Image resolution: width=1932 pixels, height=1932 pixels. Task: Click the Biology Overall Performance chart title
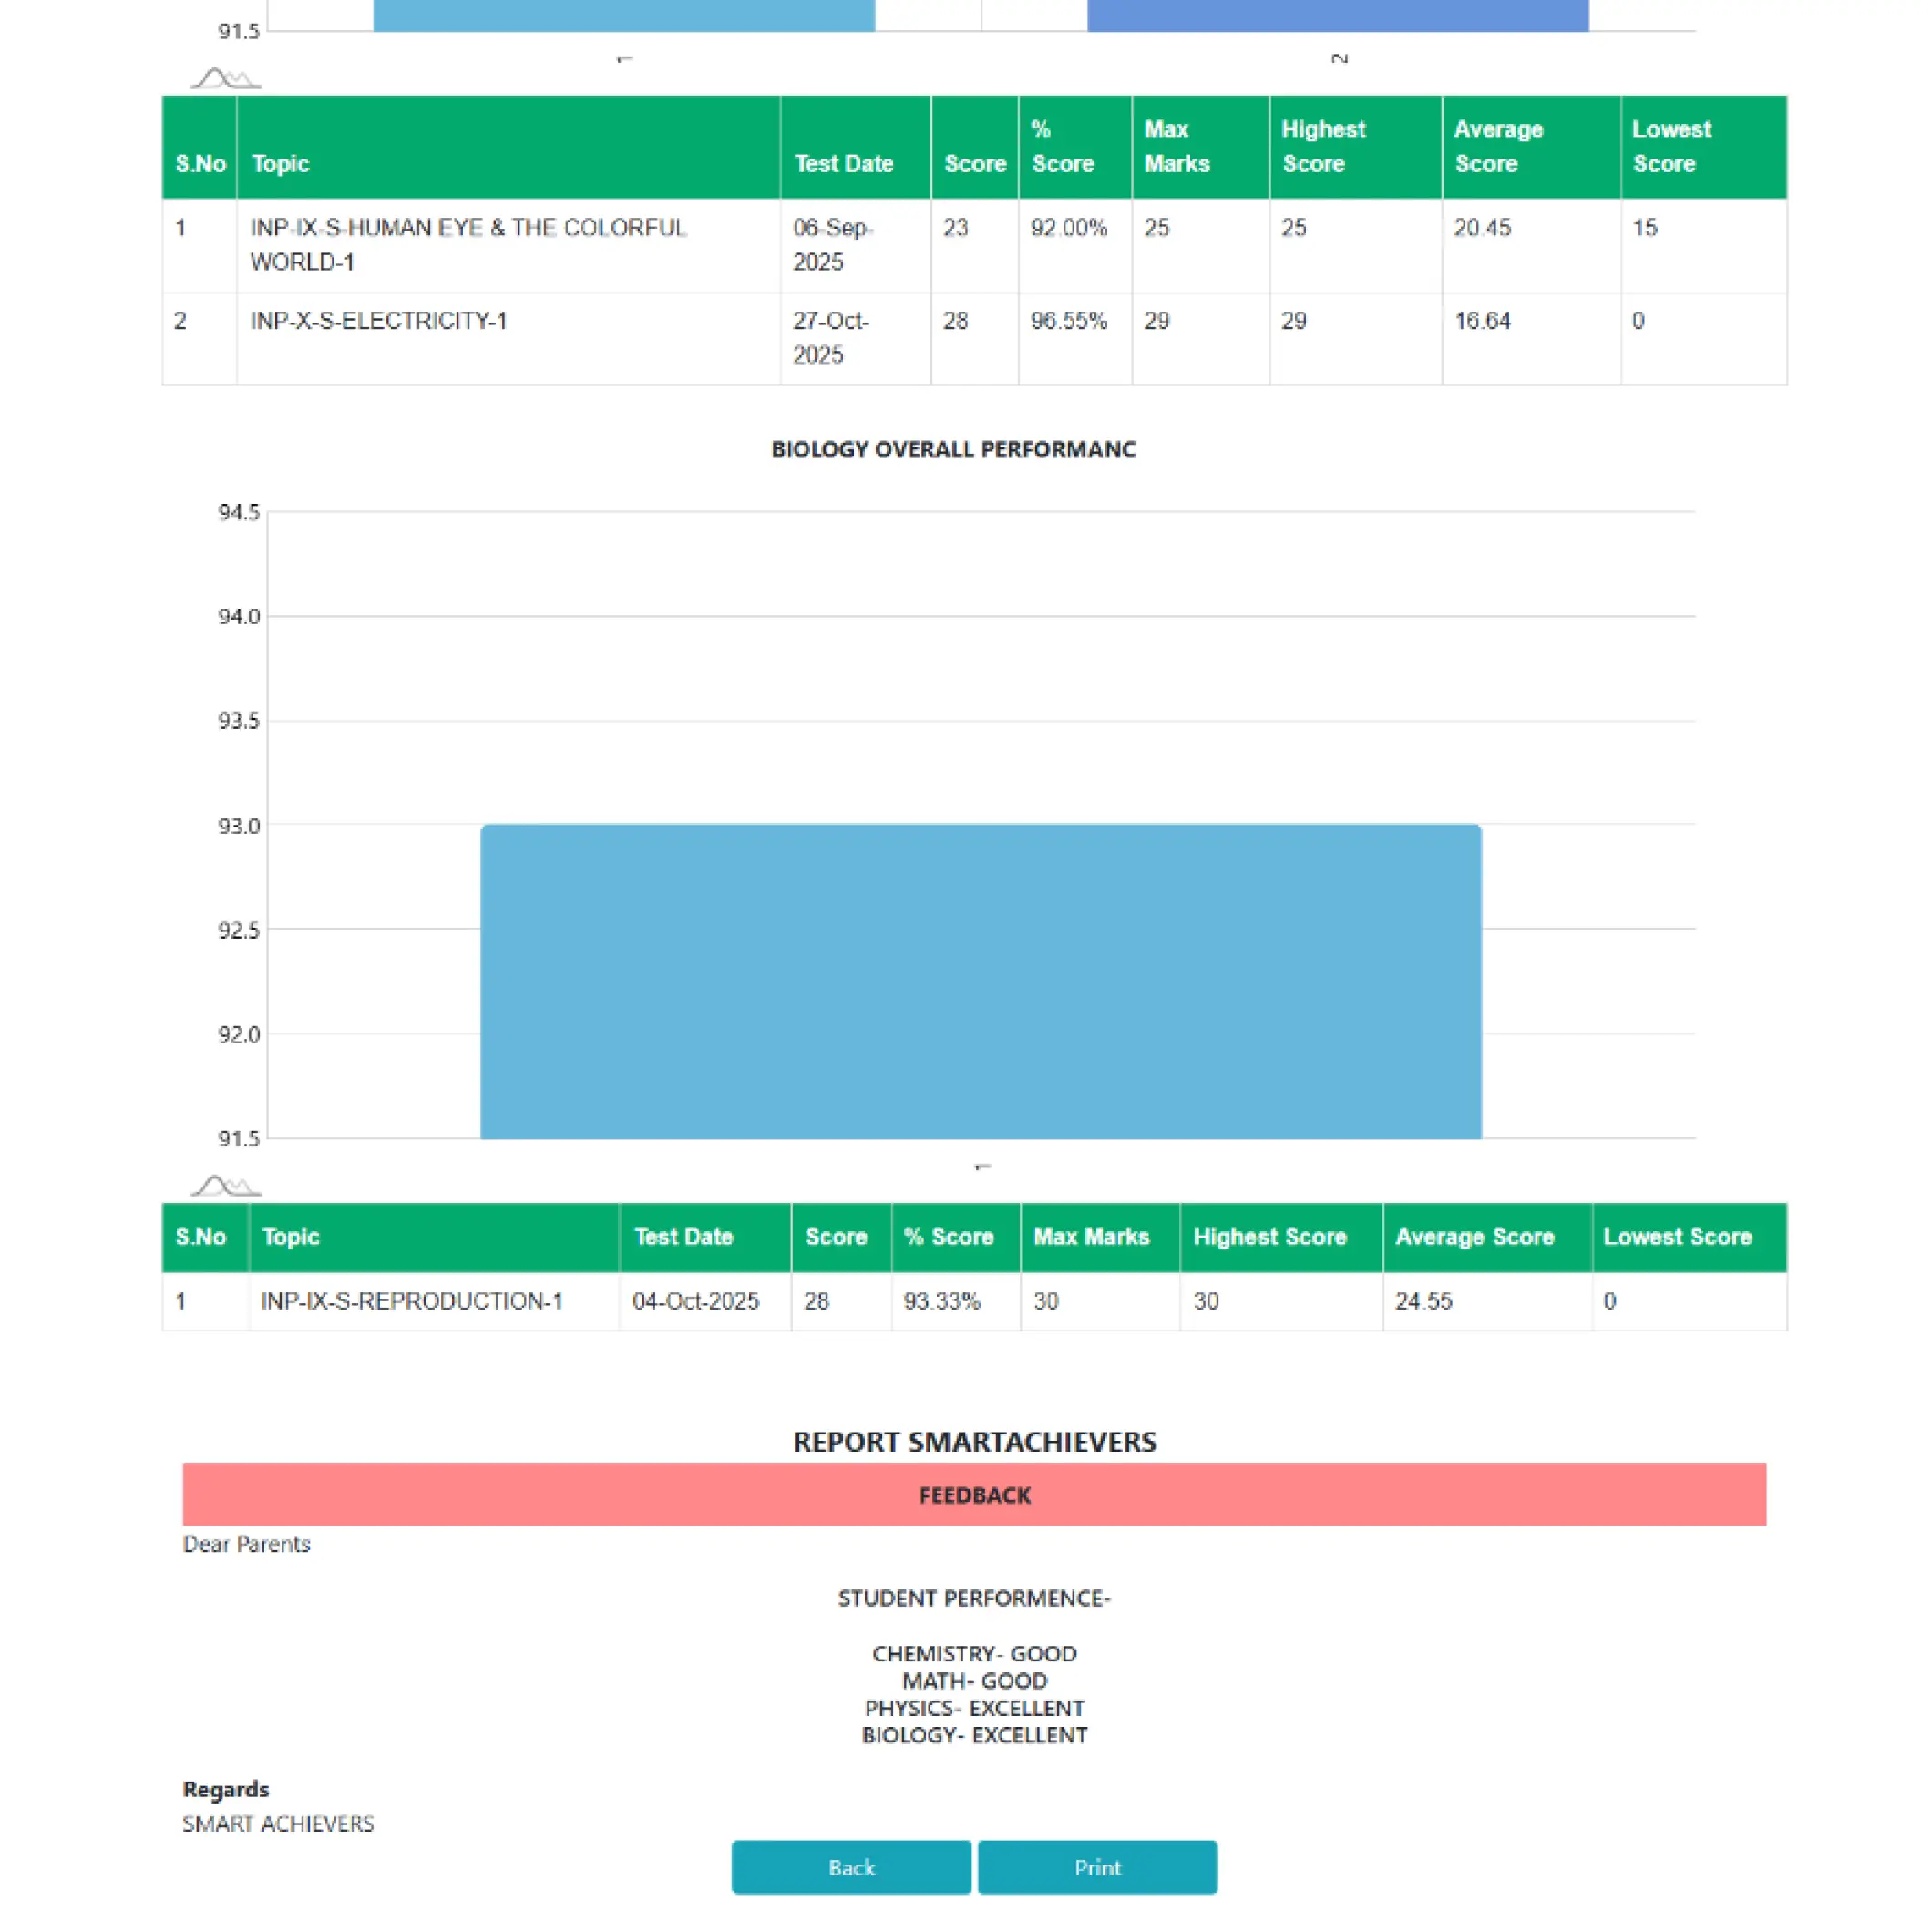pyautogui.click(x=953, y=449)
